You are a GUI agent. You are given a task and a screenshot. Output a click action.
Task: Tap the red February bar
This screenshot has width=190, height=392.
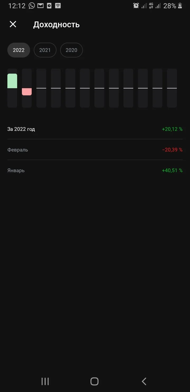(27, 92)
